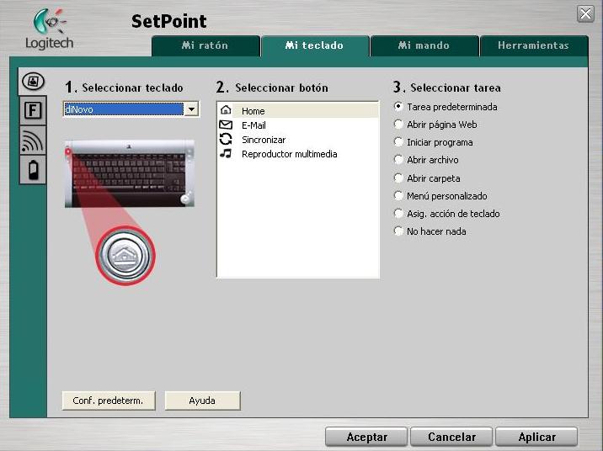Select the Abrir página Web option
Image resolution: width=603 pixels, height=451 pixels.
398,125
